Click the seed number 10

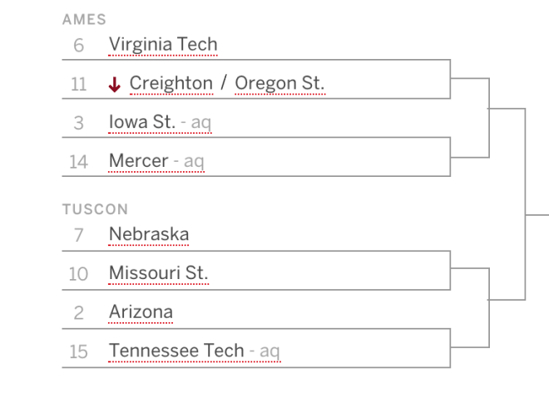tap(78, 274)
